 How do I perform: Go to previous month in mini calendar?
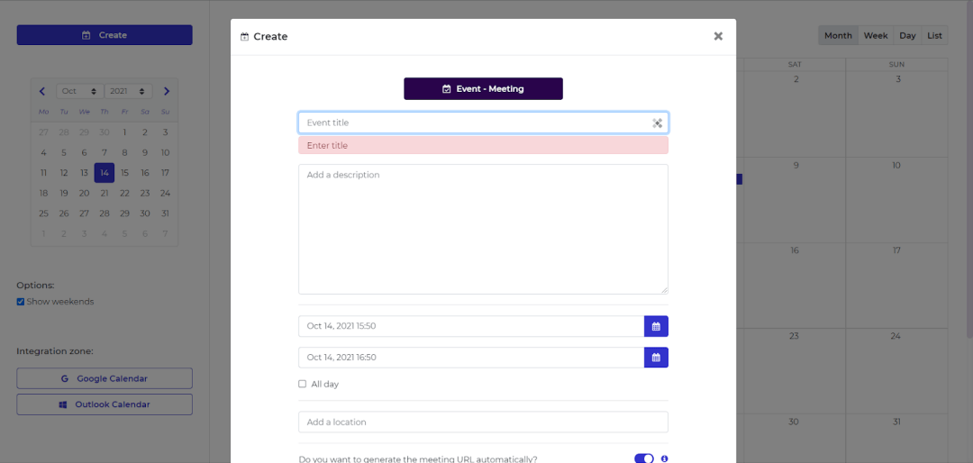click(42, 91)
